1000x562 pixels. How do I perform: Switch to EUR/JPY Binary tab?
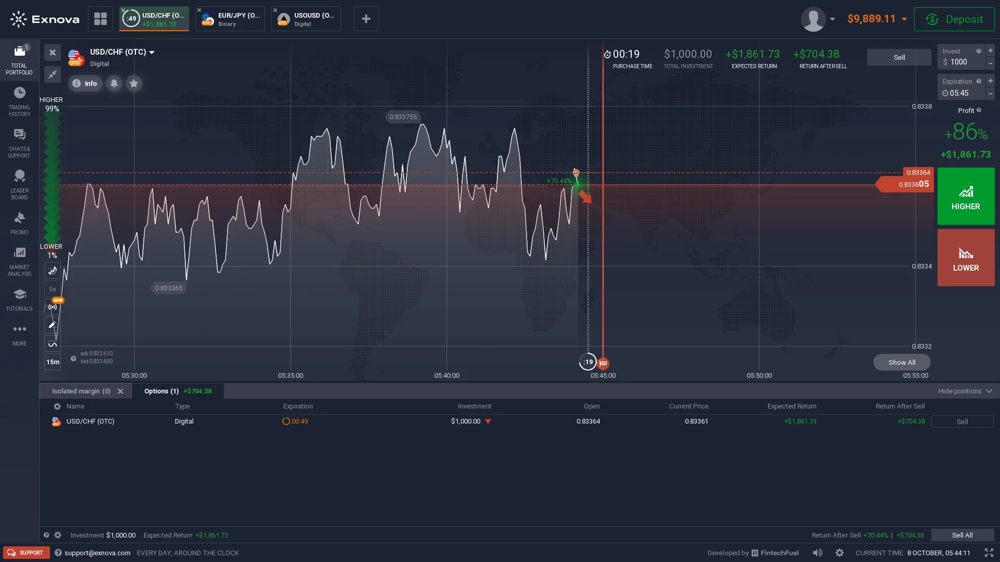pyautogui.click(x=230, y=19)
